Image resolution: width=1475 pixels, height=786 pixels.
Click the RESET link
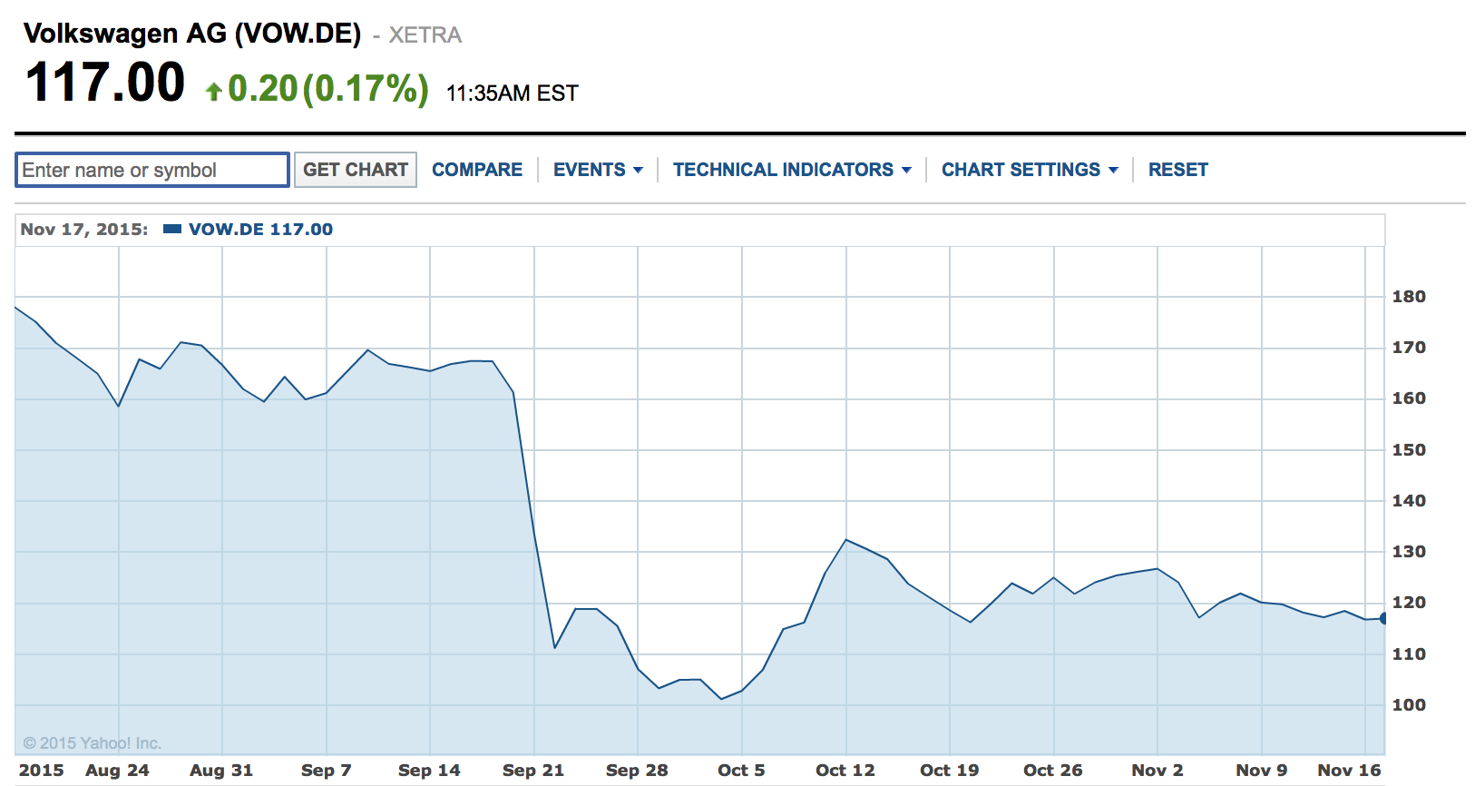1178,170
